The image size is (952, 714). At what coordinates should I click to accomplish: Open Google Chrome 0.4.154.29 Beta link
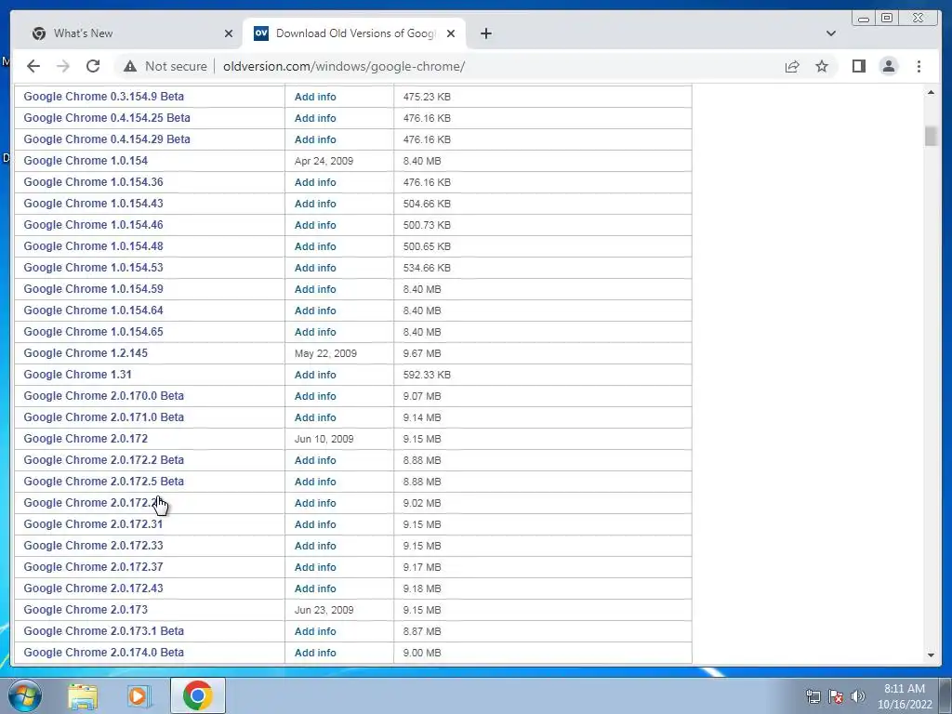point(107,139)
